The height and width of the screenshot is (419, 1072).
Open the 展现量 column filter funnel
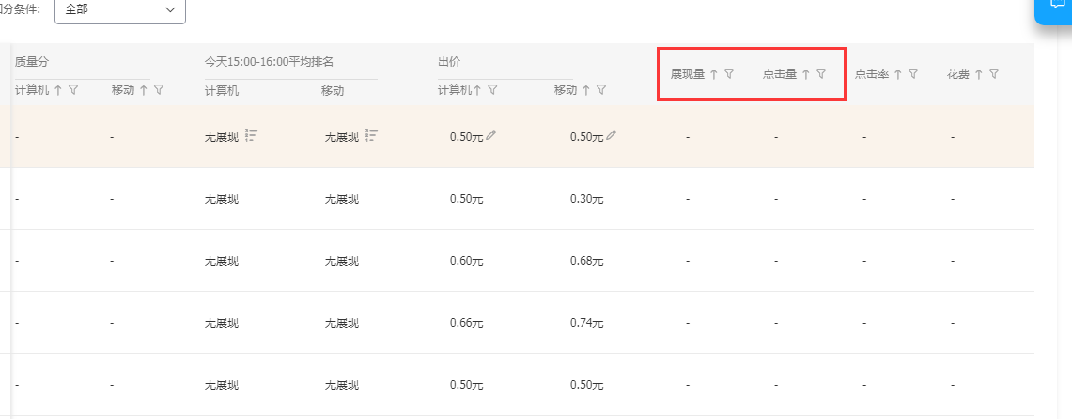point(729,74)
